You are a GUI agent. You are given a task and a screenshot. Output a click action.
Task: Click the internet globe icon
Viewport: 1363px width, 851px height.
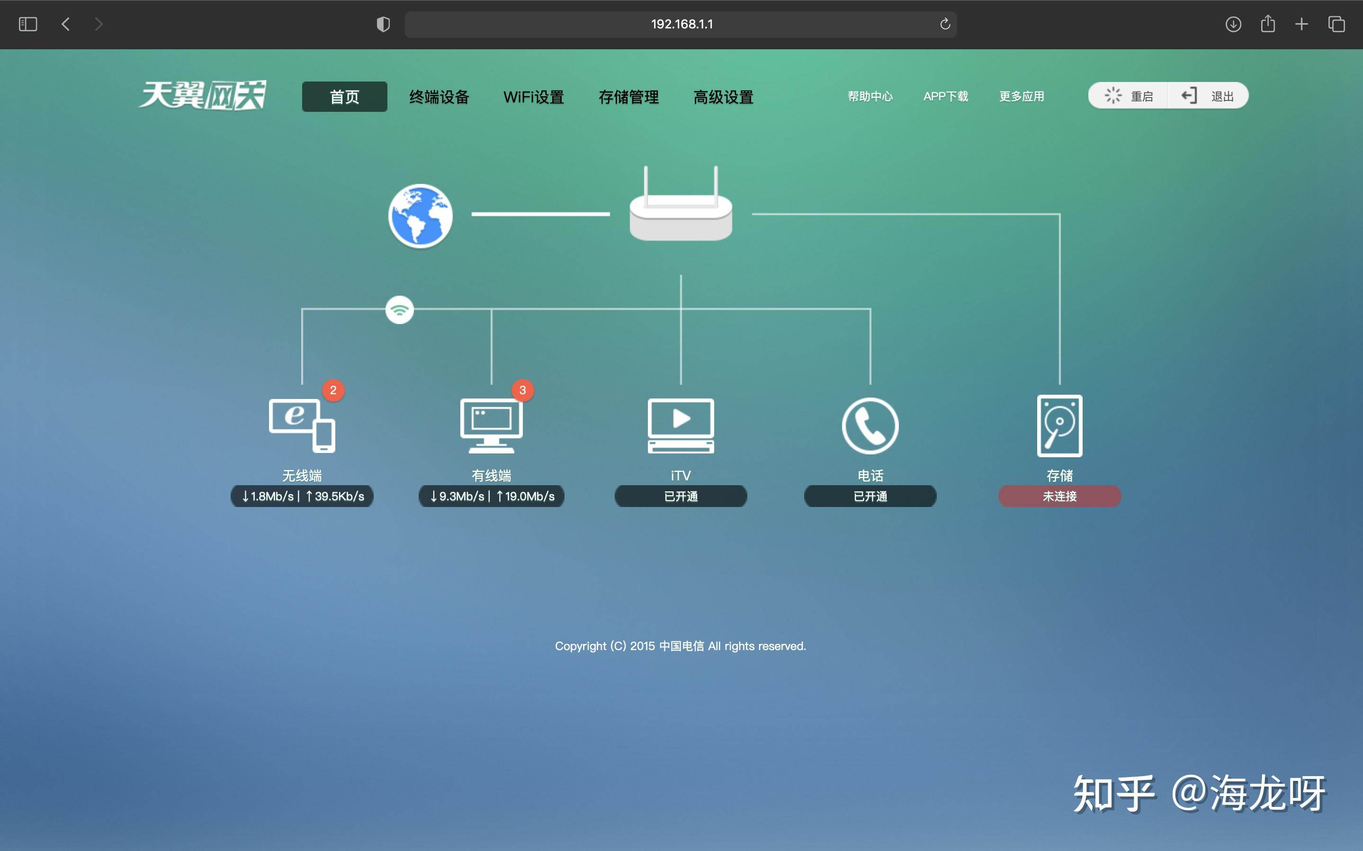pyautogui.click(x=420, y=216)
